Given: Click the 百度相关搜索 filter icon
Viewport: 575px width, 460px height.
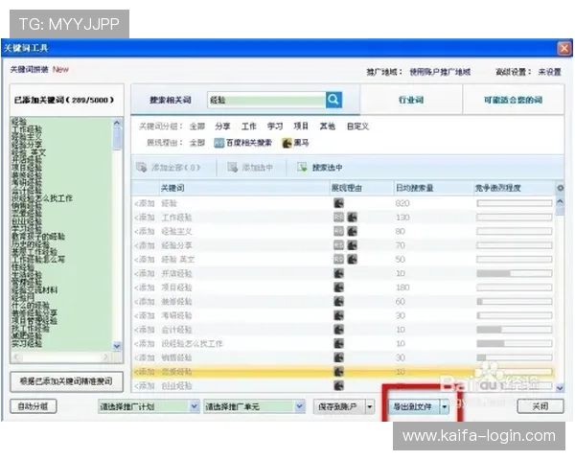Looking at the screenshot, I should click(x=218, y=143).
